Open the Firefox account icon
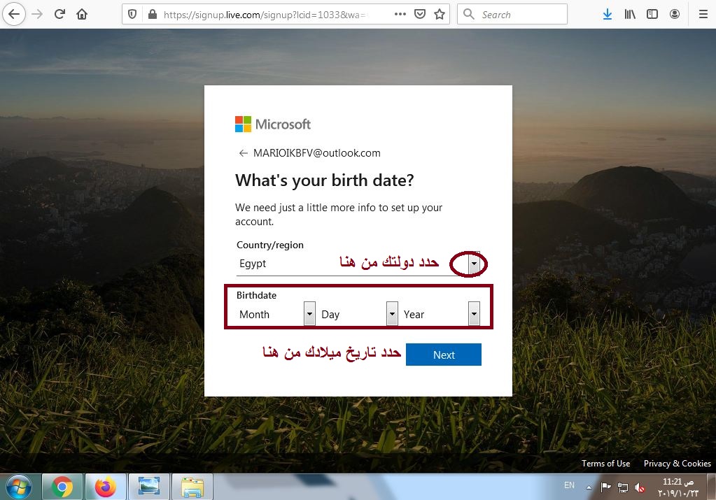716x500 pixels. click(x=674, y=14)
